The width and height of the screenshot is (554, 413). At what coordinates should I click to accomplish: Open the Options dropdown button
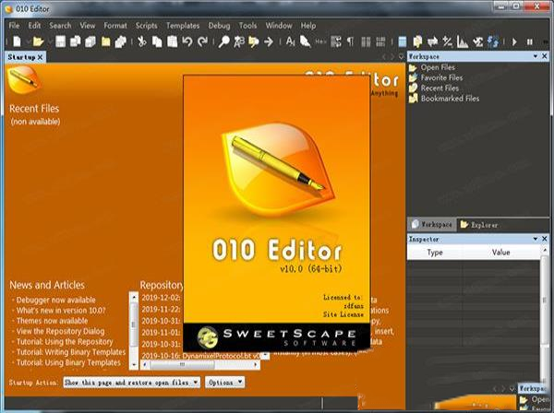[224, 383]
